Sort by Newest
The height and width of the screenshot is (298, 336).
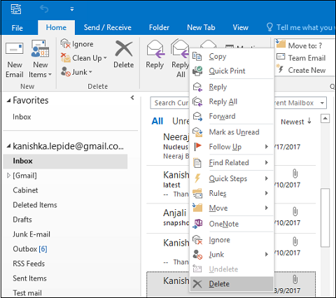[296, 122]
